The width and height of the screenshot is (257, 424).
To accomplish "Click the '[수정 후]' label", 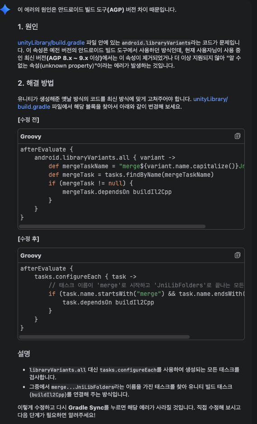I will [x=28, y=239].
